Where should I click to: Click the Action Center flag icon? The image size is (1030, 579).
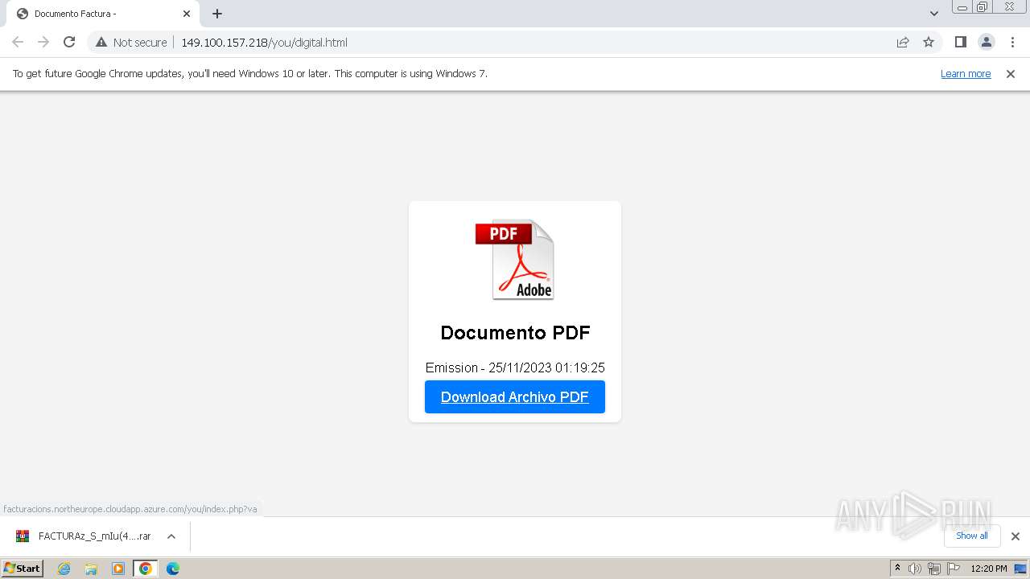pyautogui.click(x=952, y=569)
